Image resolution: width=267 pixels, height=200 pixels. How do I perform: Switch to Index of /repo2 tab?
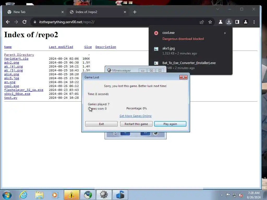point(98,12)
